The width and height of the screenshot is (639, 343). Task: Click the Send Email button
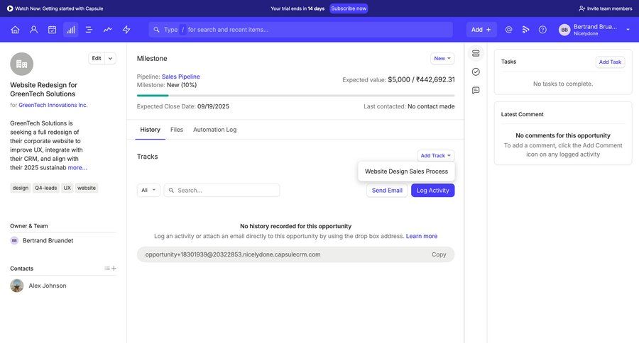click(387, 191)
